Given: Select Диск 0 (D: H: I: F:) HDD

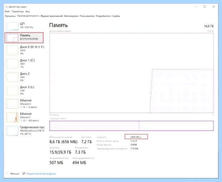Looking at the screenshot, I should [x=25, y=50].
